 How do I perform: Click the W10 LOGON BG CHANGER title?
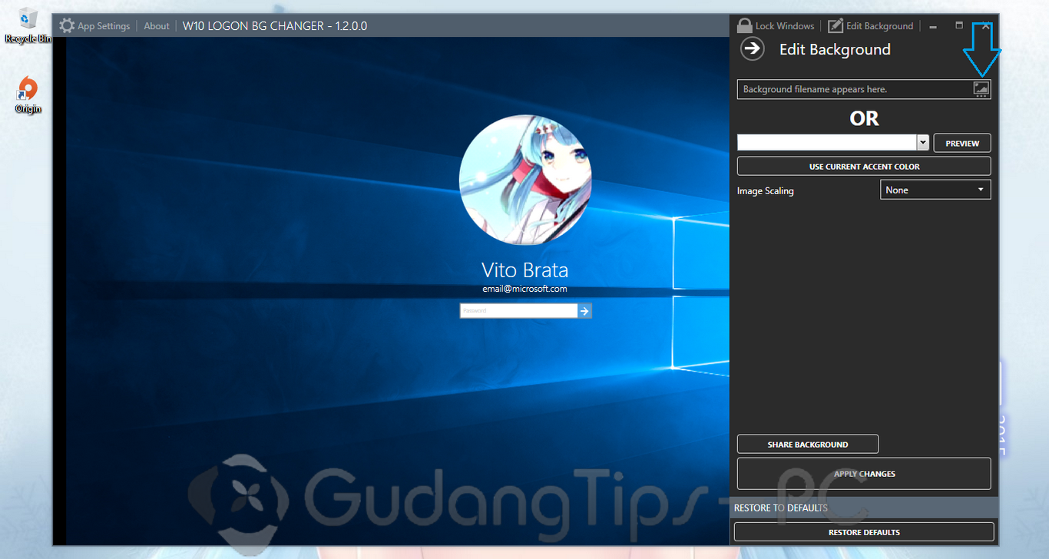click(x=275, y=26)
